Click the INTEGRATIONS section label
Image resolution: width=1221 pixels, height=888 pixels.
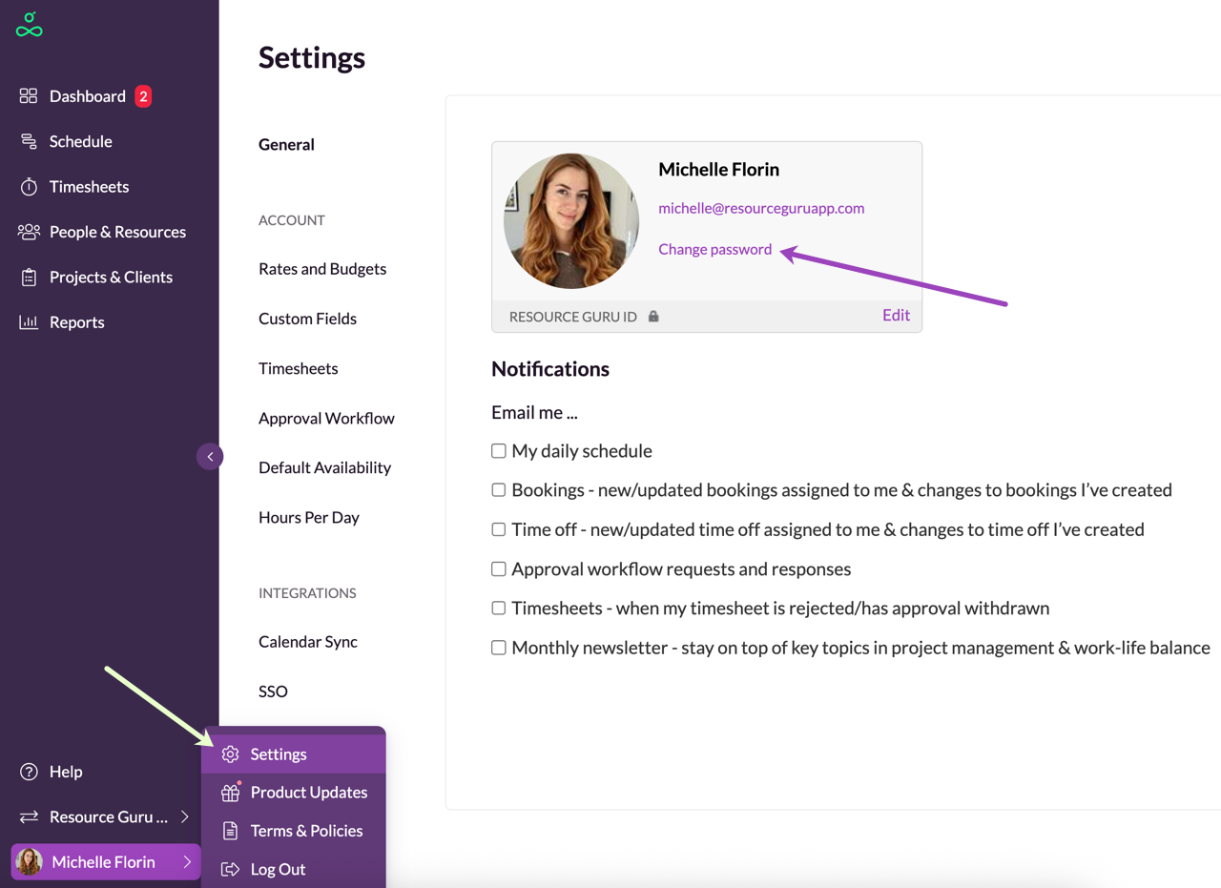[307, 593]
